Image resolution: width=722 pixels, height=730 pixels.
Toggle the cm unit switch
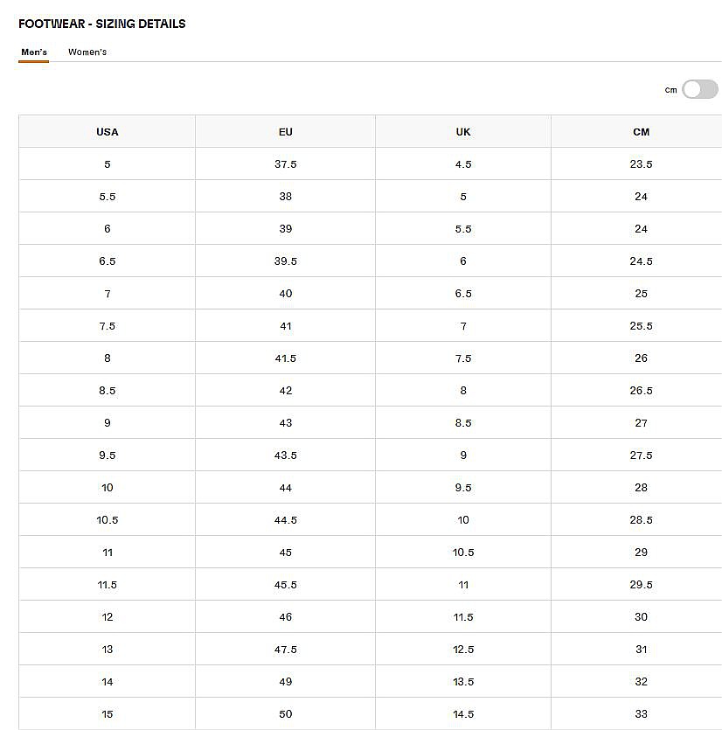click(x=699, y=89)
